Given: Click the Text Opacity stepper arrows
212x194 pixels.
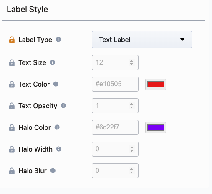Looking at the screenshot, I should (x=131, y=106).
